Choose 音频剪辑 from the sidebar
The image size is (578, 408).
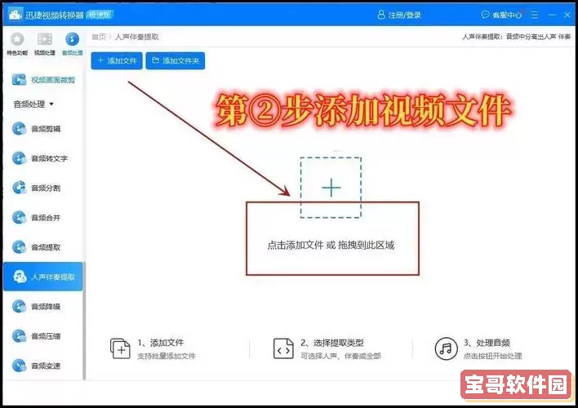point(43,129)
